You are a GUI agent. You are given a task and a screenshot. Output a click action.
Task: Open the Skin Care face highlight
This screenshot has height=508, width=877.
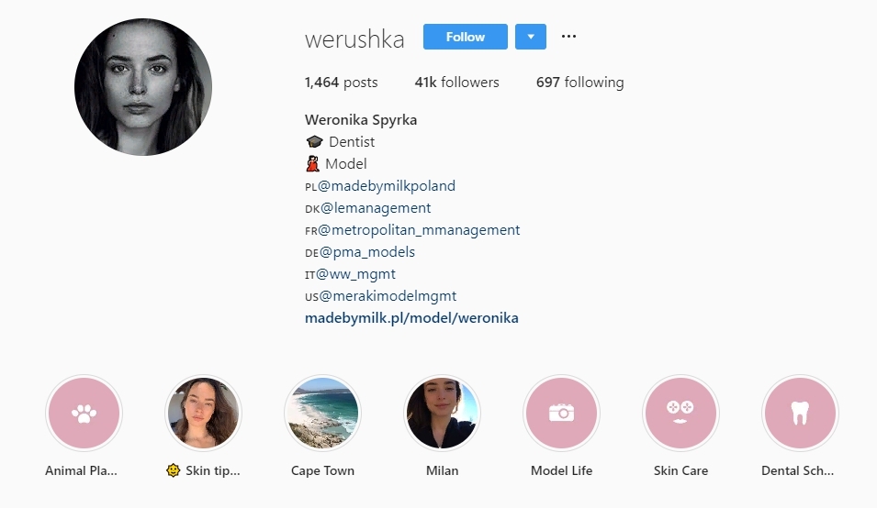click(680, 414)
